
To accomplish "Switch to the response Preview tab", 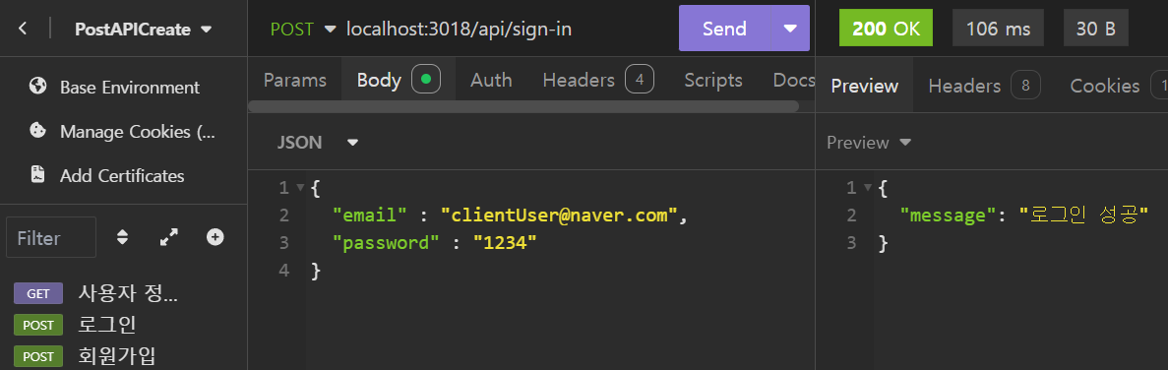I will [864, 87].
